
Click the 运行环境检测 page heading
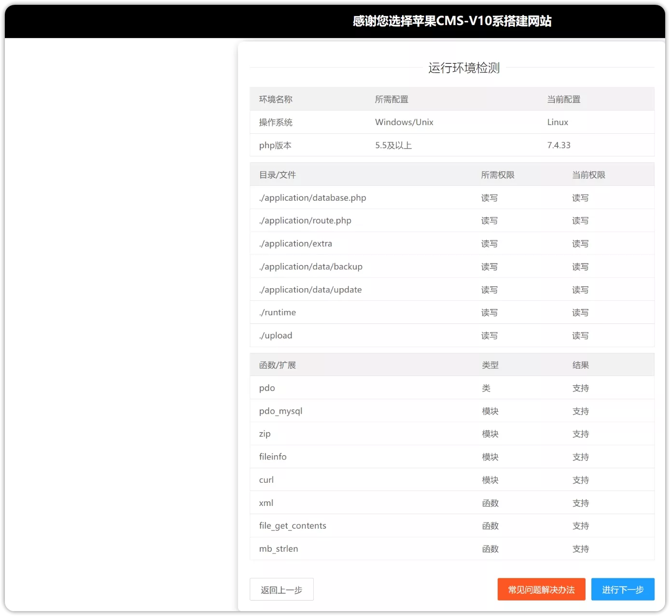coord(463,68)
